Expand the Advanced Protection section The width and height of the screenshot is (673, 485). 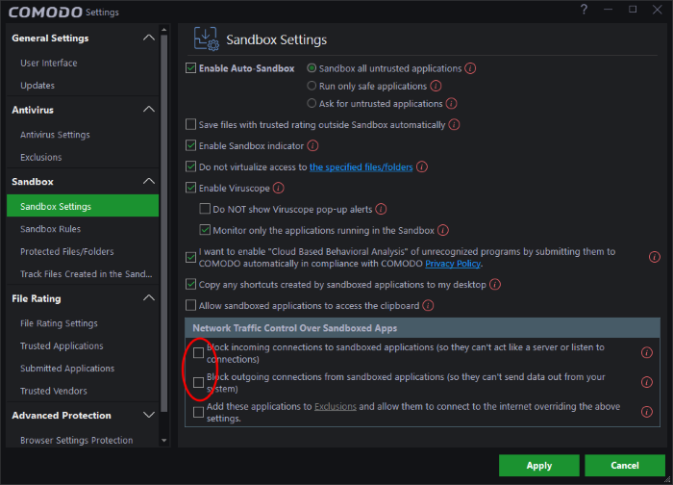coord(148,415)
